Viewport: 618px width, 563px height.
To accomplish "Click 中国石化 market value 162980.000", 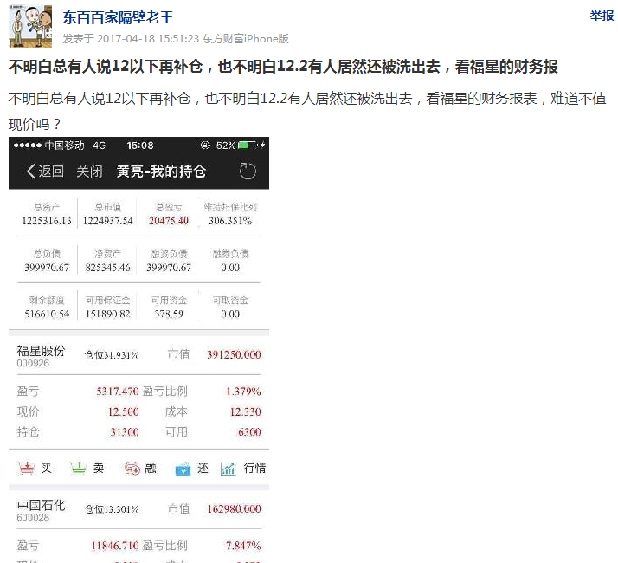I will [234, 509].
